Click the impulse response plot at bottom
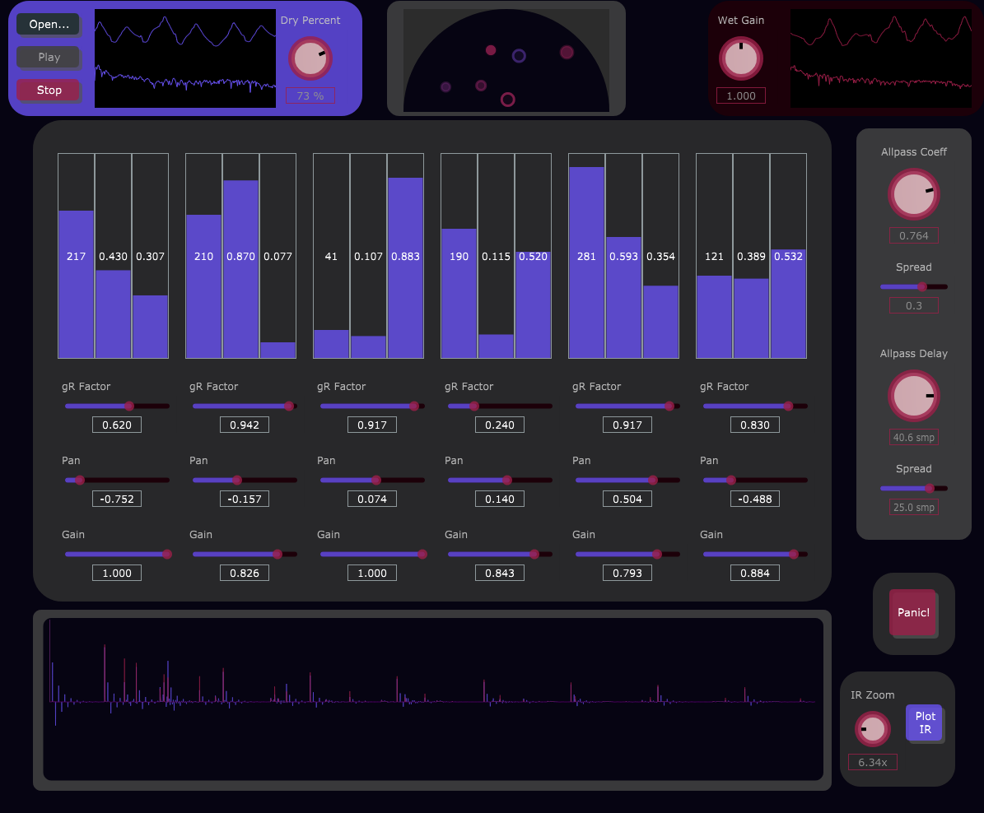 [432, 699]
